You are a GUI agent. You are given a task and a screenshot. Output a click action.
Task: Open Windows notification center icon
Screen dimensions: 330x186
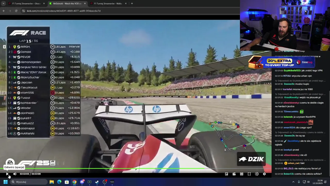[325, 182]
